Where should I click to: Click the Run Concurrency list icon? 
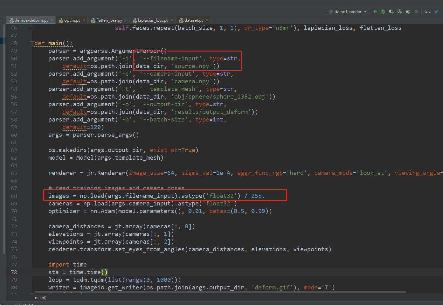408,11
